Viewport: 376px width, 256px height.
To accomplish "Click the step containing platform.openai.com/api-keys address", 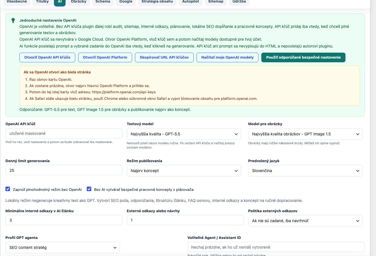I will (92, 92).
